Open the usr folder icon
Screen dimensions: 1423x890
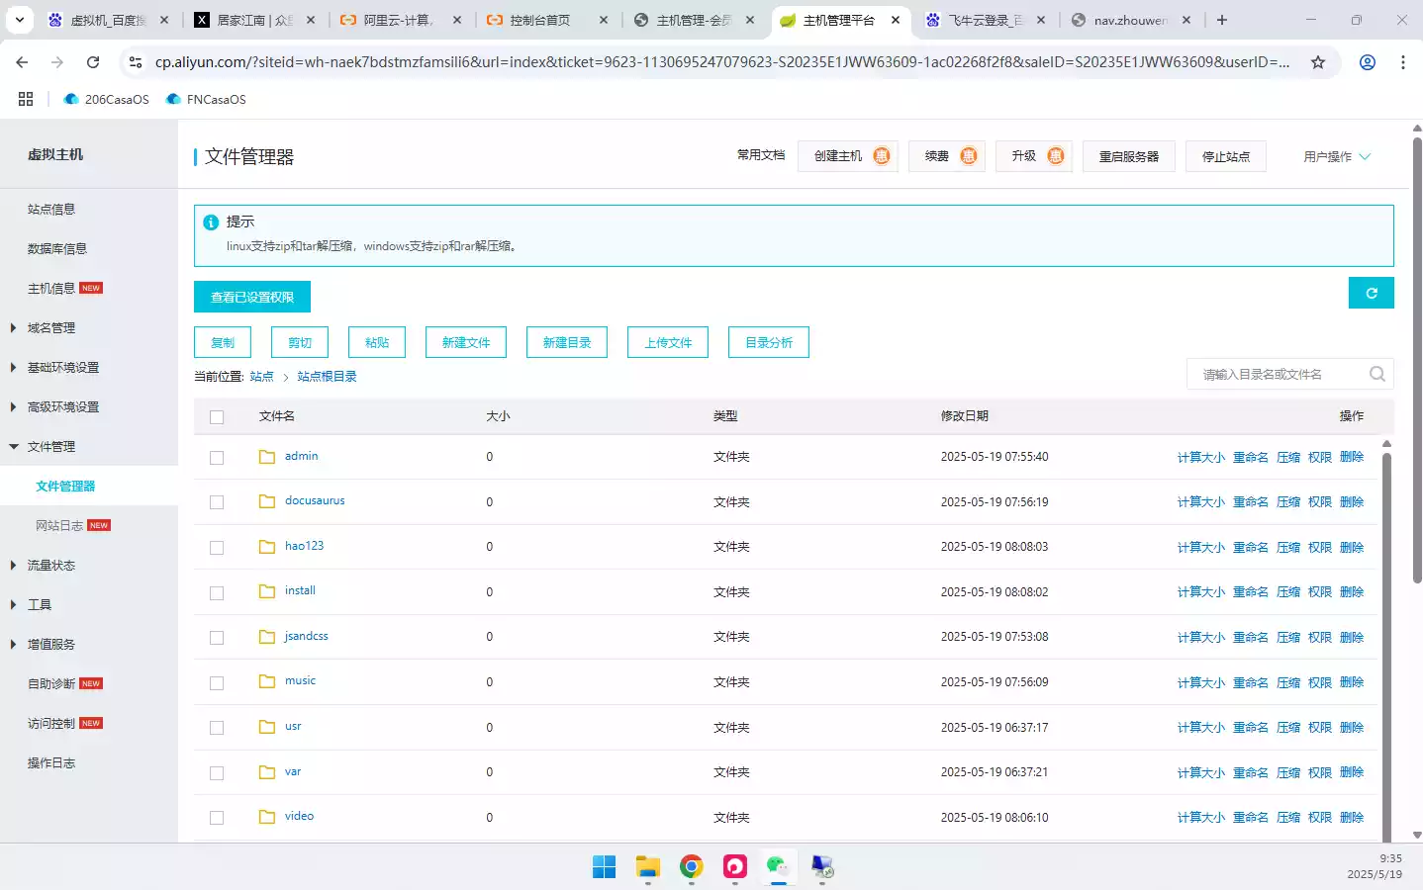[267, 727]
